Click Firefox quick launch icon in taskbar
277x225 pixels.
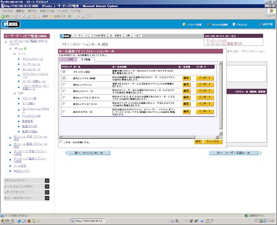pos(29,221)
